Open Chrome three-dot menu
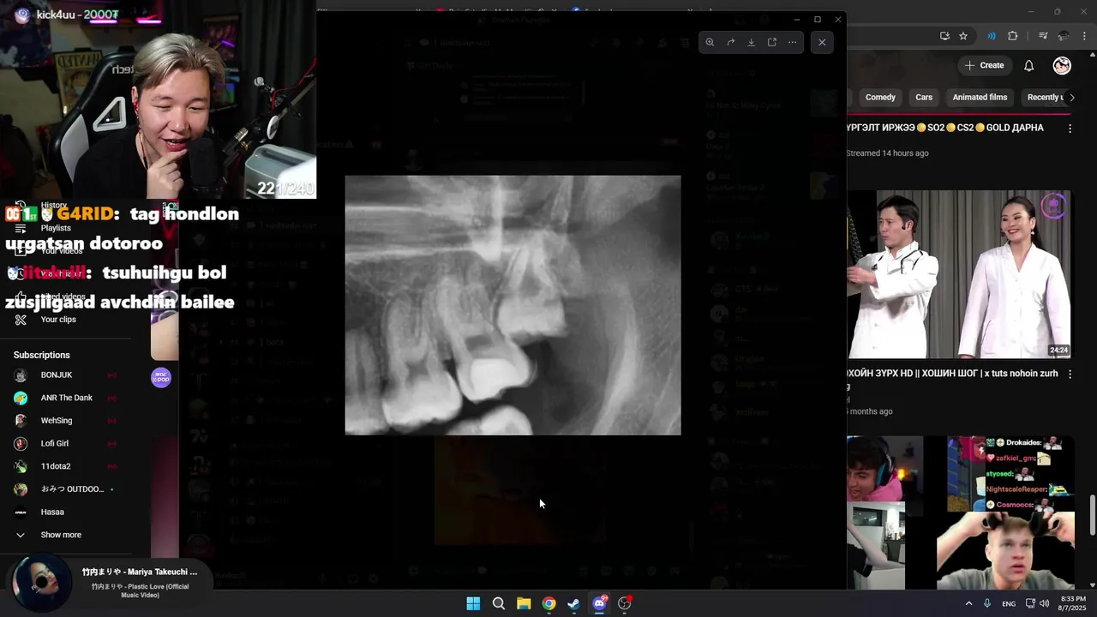 pyautogui.click(x=1084, y=36)
